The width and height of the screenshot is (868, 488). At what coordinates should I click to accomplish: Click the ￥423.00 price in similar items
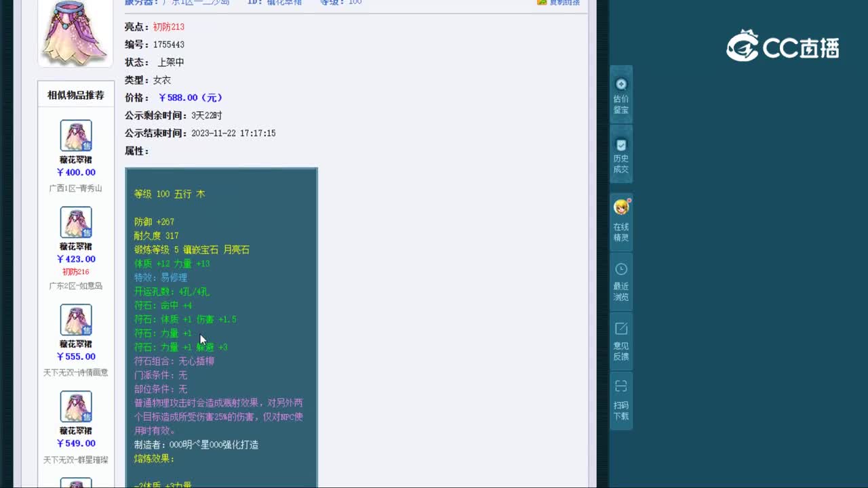click(76, 259)
